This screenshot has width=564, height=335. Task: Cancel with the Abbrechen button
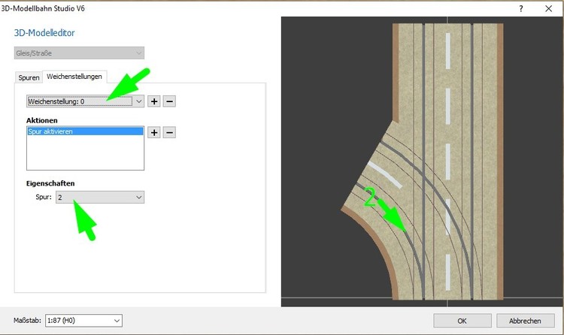525,321
